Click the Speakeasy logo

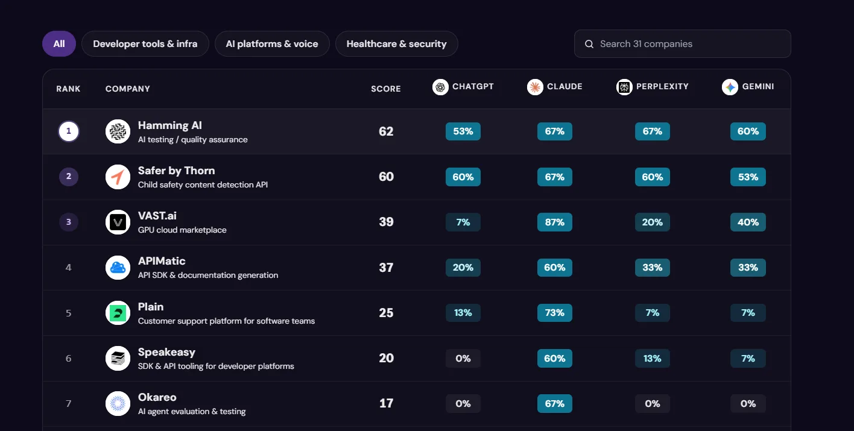click(118, 358)
